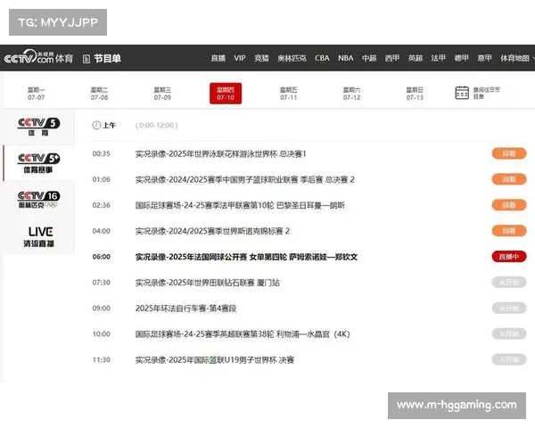Select the 星期四 07-10 date tab
Image resolution: width=535 pixels, height=428 pixels.
pyautogui.click(x=226, y=94)
